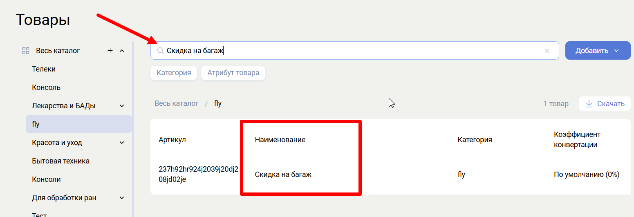Select Телеки in the catalog sidebar

[44, 69]
